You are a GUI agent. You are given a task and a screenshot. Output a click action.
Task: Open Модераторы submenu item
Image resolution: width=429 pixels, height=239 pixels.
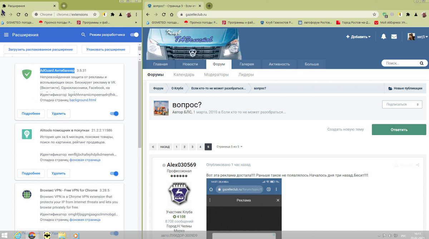(x=216, y=75)
